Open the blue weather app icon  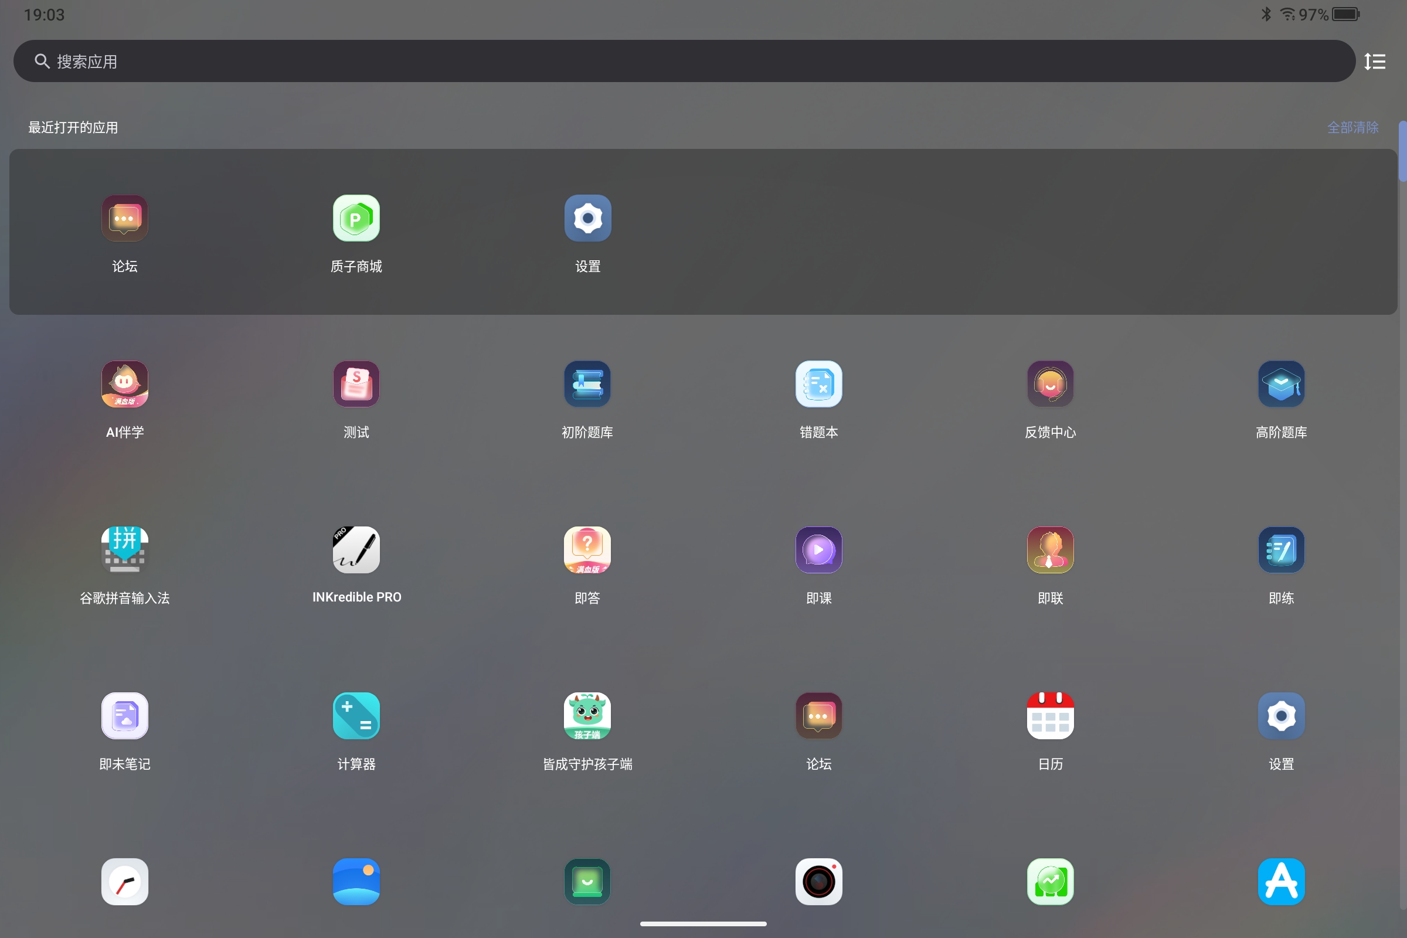pos(356,882)
